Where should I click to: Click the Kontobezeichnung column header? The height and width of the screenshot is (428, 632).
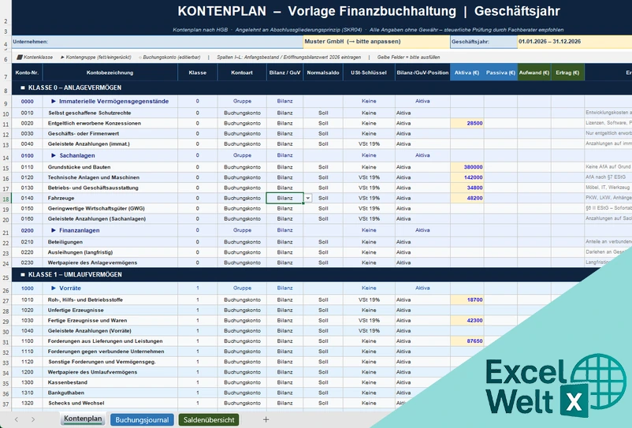coord(110,73)
